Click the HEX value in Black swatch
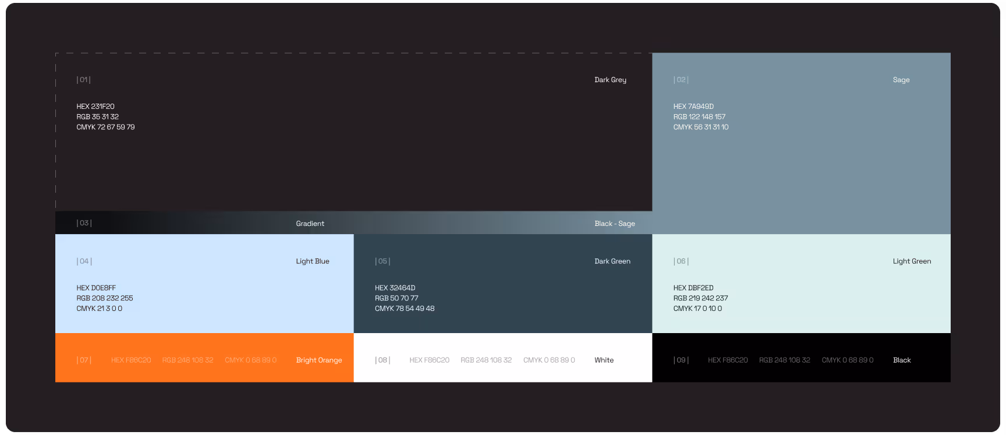The width and height of the screenshot is (1006, 435). [x=728, y=360]
